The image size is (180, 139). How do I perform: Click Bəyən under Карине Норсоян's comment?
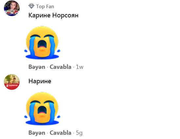point(37,67)
